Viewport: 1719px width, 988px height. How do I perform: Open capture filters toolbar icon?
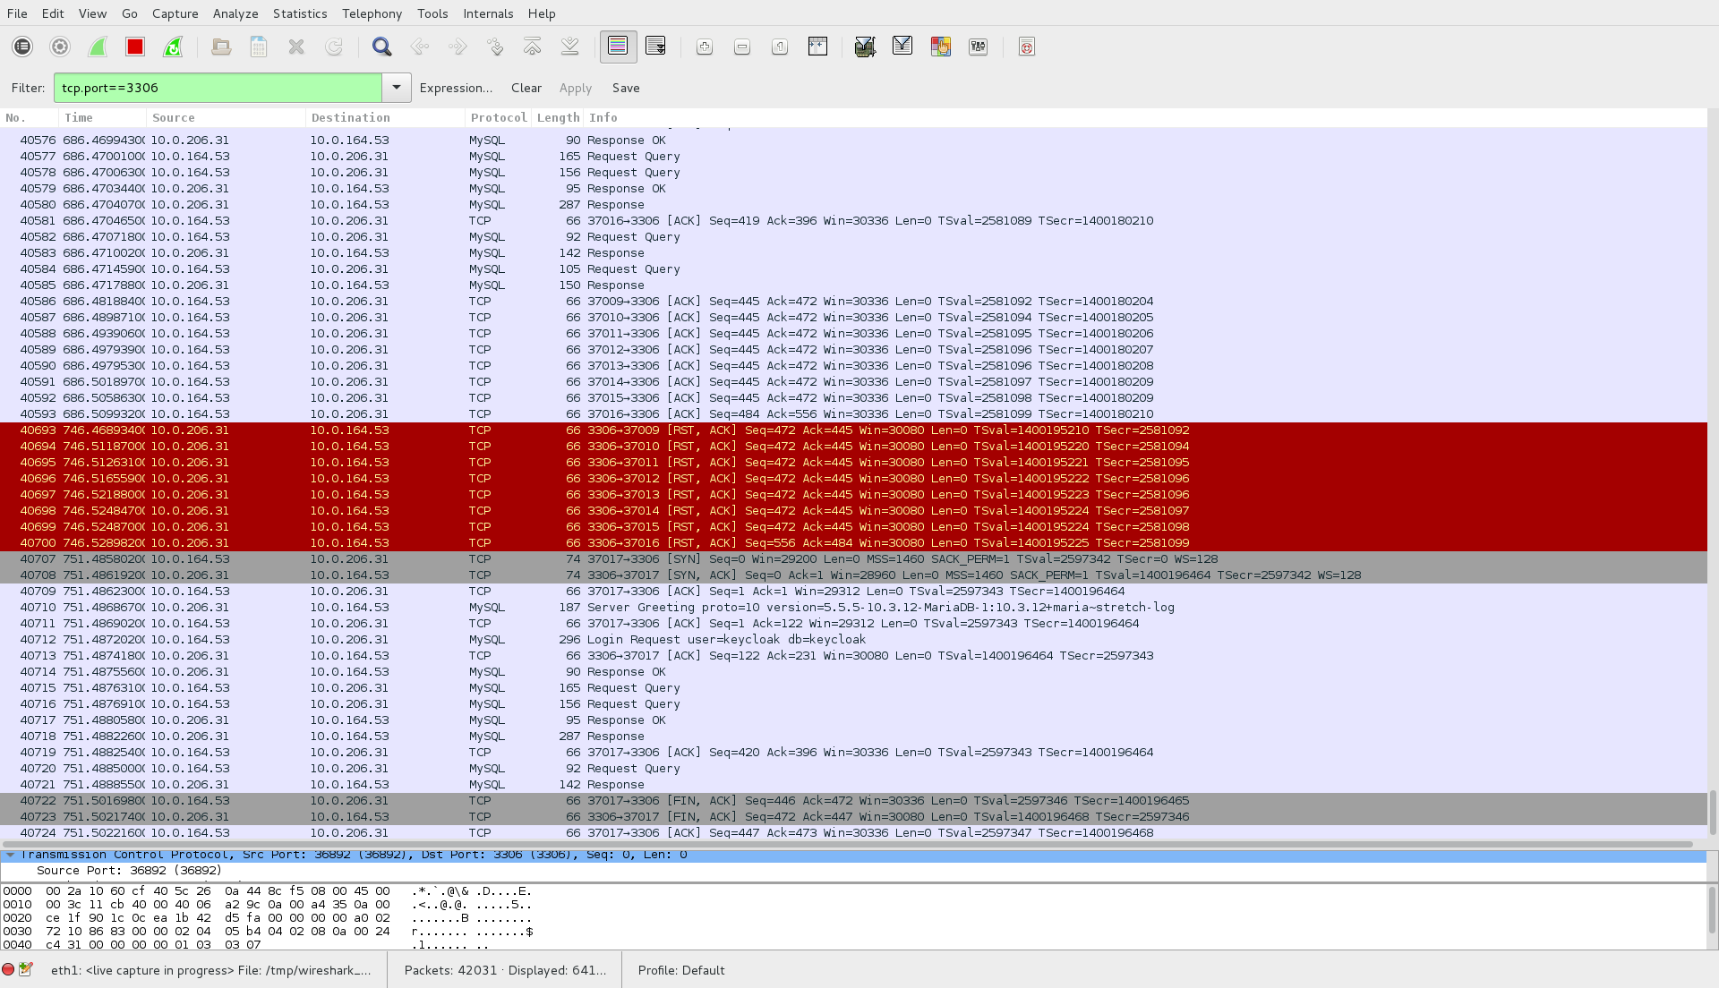864,47
